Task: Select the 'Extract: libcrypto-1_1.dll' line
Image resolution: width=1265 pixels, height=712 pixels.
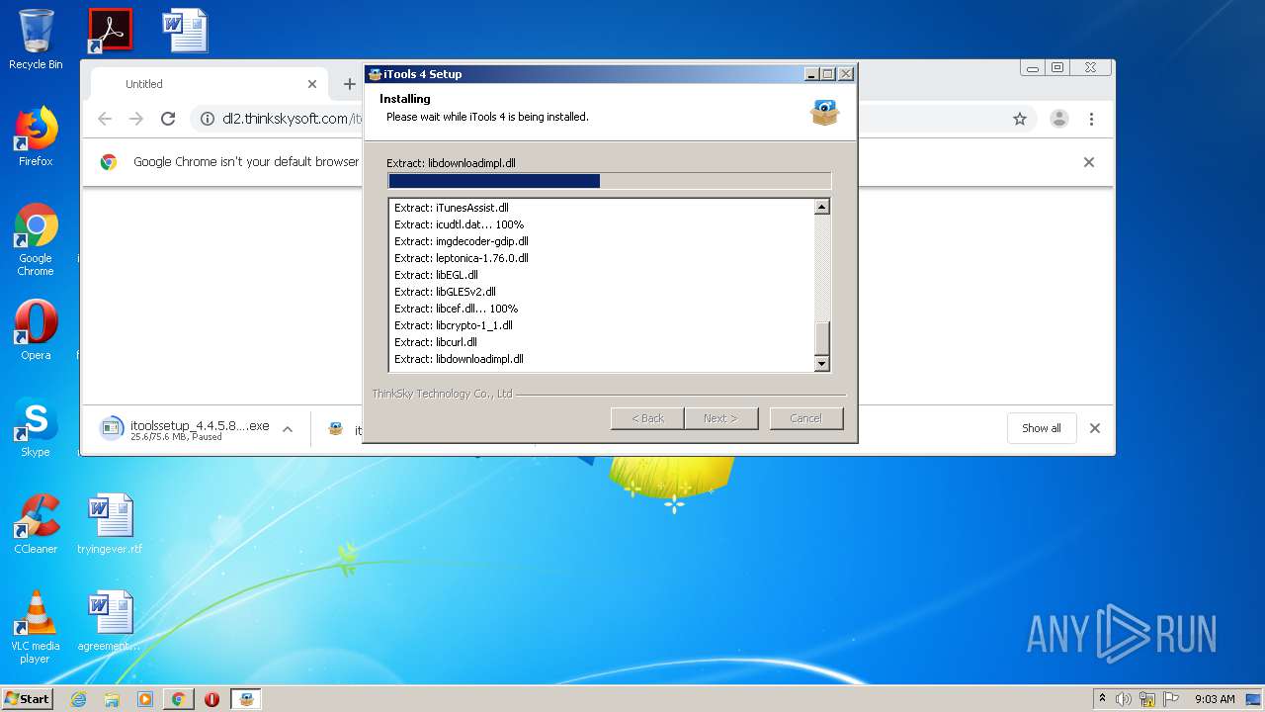Action: [x=453, y=325]
